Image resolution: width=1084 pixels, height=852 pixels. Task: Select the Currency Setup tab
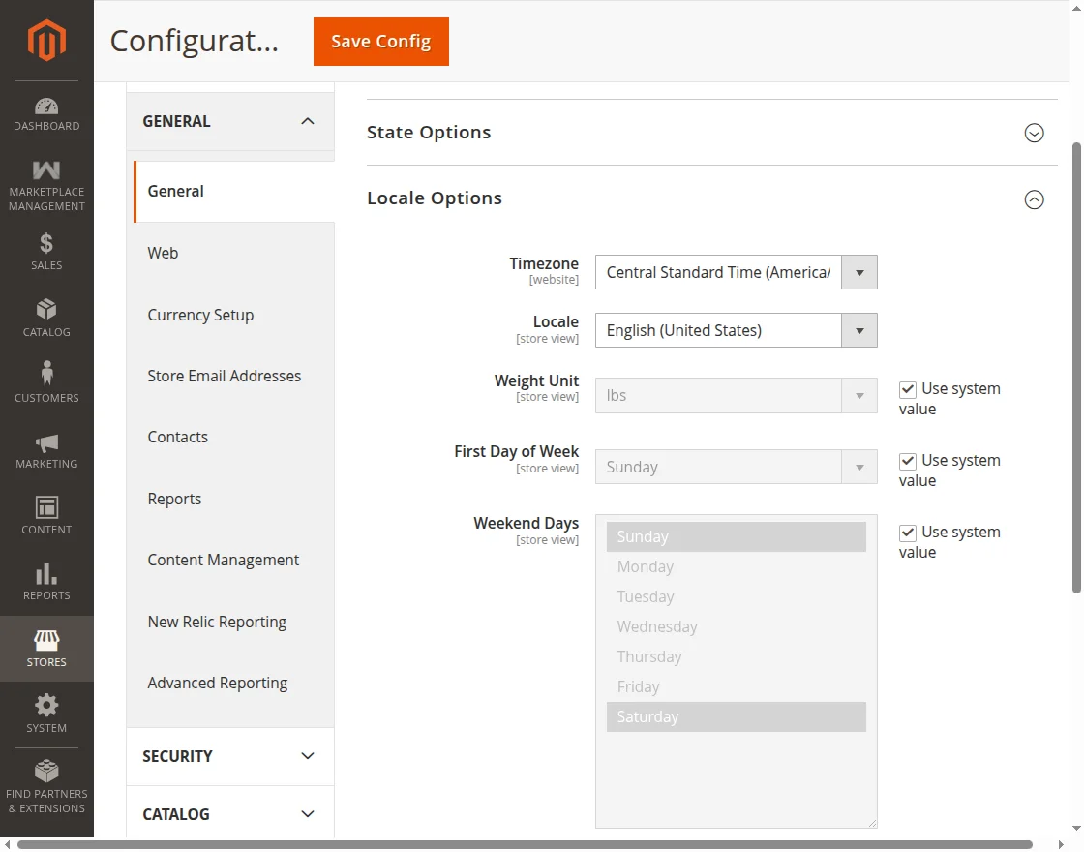coord(200,315)
